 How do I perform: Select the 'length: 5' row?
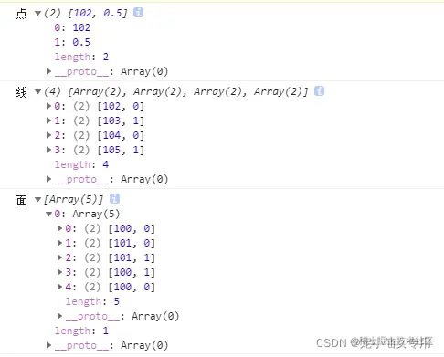pyautogui.click(x=92, y=301)
